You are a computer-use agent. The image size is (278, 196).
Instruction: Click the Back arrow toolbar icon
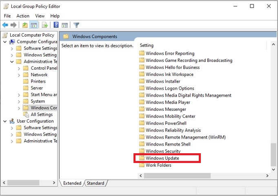5,25
